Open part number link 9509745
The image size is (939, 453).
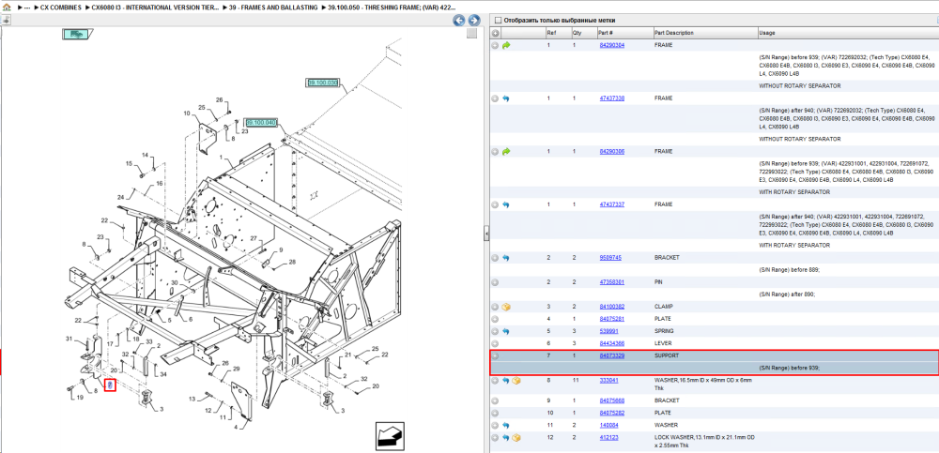coord(610,258)
